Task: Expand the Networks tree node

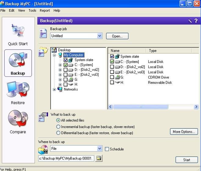Action: [54, 89]
